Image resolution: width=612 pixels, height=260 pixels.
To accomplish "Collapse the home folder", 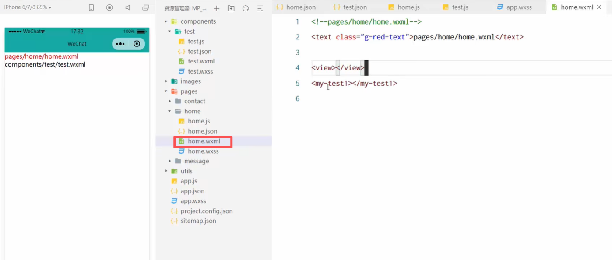I will [x=170, y=111].
